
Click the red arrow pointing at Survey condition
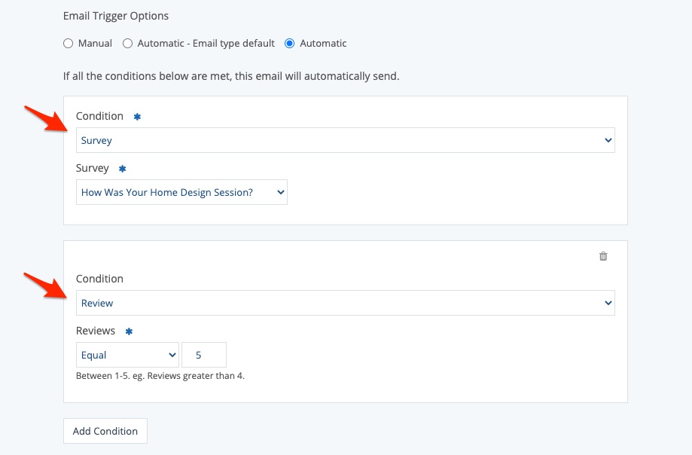(x=44, y=119)
